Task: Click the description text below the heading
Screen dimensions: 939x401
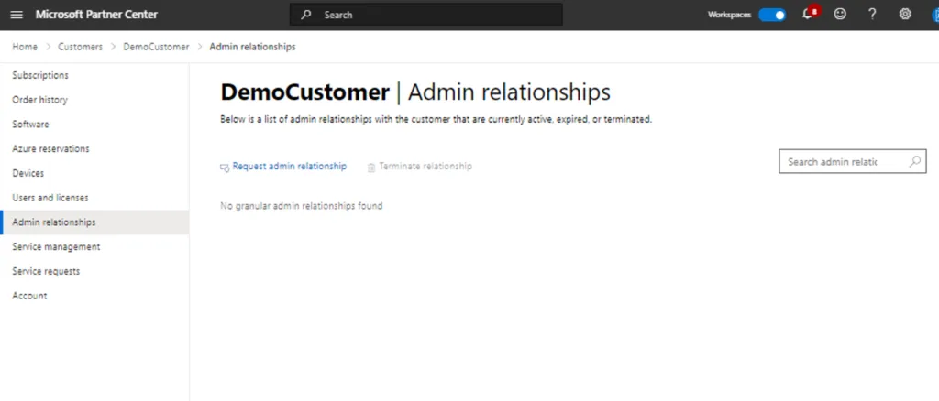Action: (436, 120)
